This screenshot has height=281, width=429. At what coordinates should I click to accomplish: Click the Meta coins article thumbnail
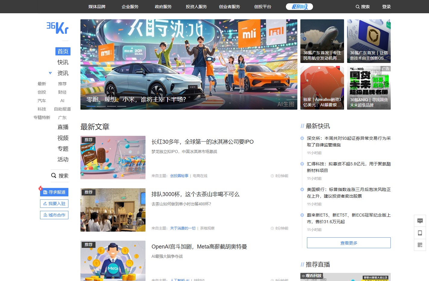(x=113, y=261)
